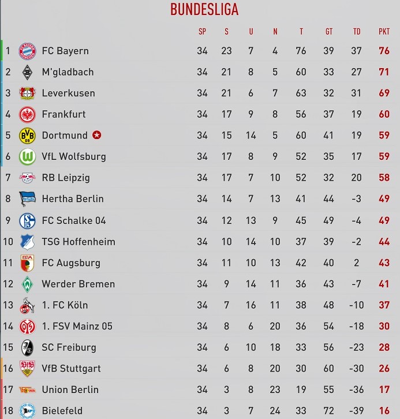Click the M'gladbach diamond crest
400x419 pixels.
coord(27,72)
